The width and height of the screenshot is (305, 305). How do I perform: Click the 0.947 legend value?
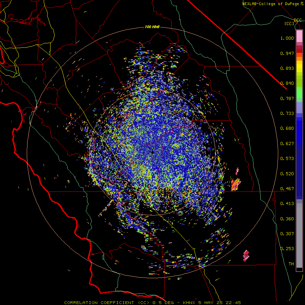click(x=287, y=53)
